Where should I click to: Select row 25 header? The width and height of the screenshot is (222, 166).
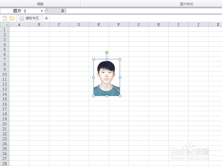[x=5, y=149]
